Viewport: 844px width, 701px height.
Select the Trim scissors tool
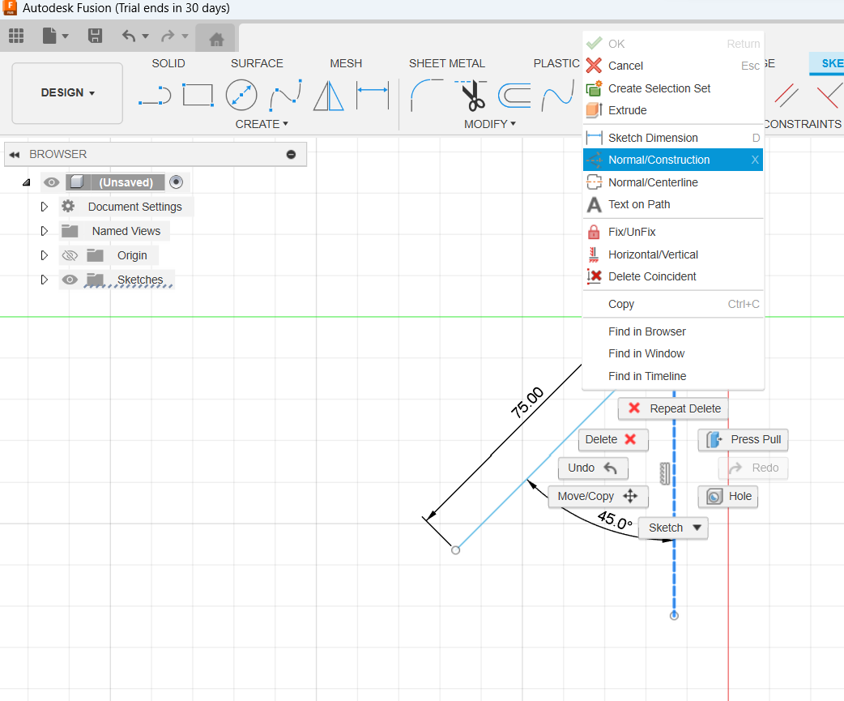pos(472,96)
